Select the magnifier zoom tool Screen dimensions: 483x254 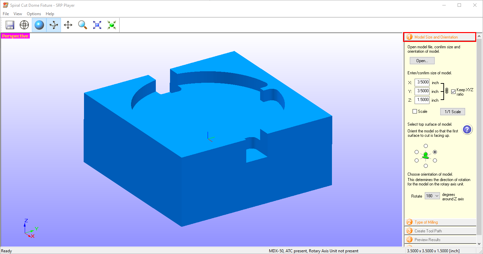[83, 25]
